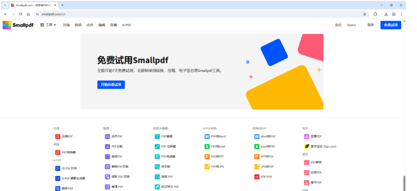Click the page vertical scrollbar thumb

[x=405, y=183]
